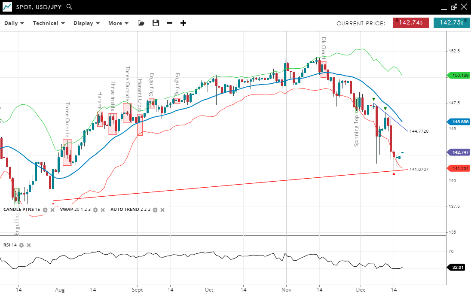Open AUTO TREND settings gear

click(x=155, y=210)
